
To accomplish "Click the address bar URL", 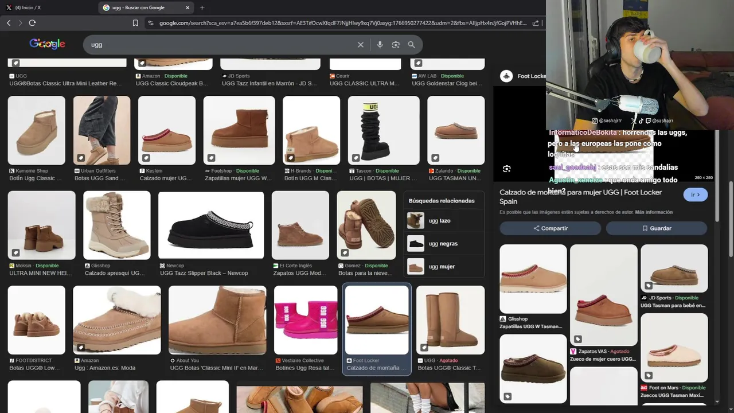I will 342,23.
